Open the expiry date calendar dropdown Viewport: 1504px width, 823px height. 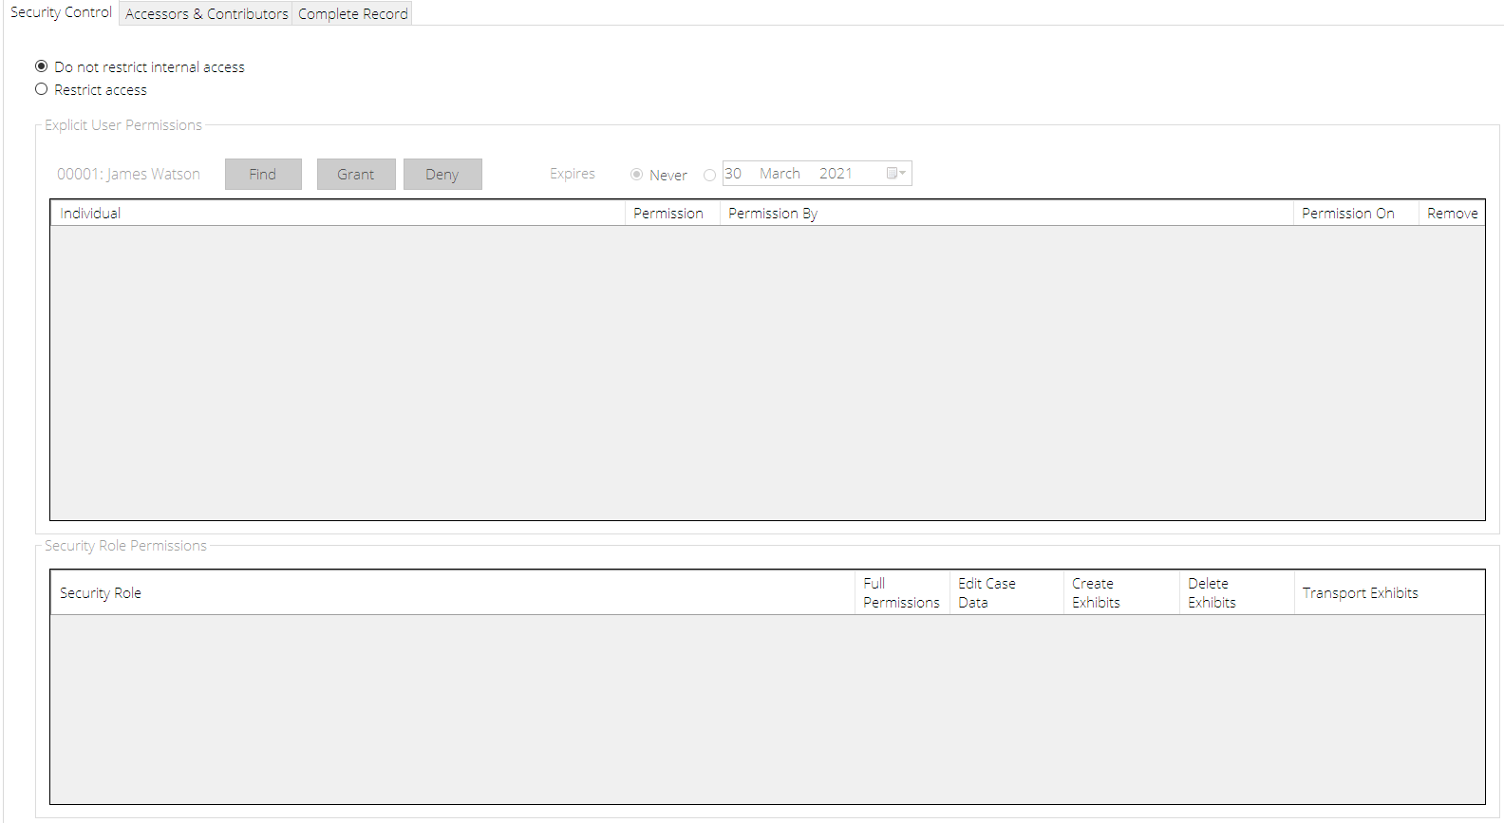tap(895, 173)
